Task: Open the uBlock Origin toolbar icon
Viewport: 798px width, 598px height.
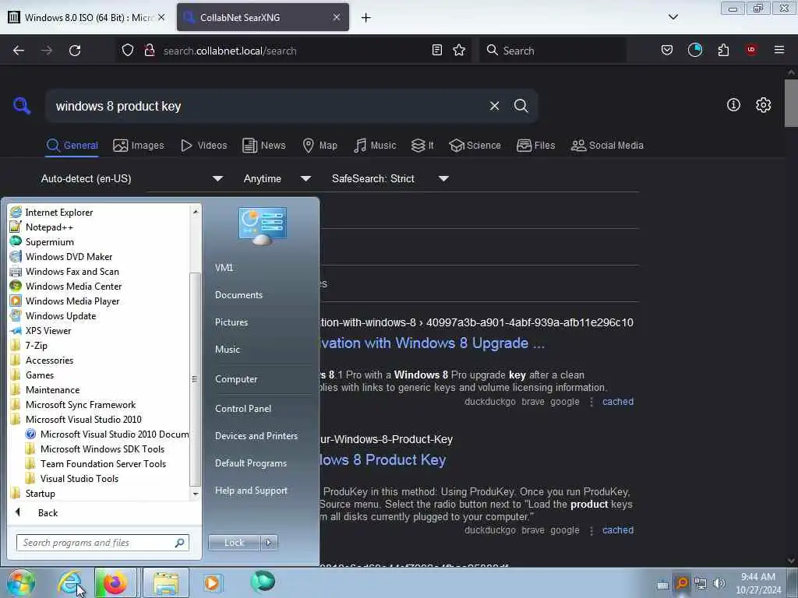Action: click(x=751, y=50)
